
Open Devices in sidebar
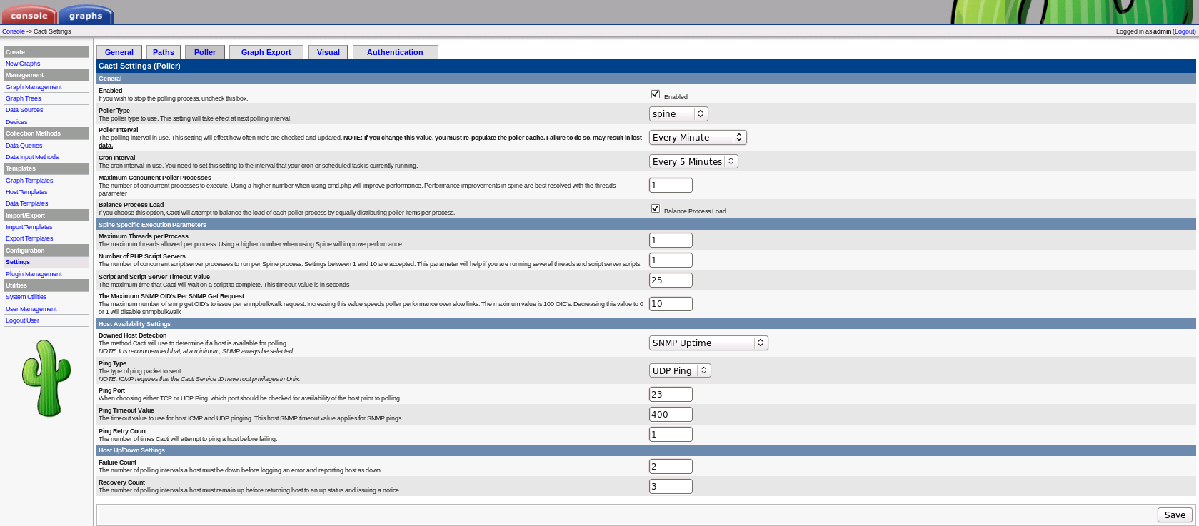(x=16, y=122)
